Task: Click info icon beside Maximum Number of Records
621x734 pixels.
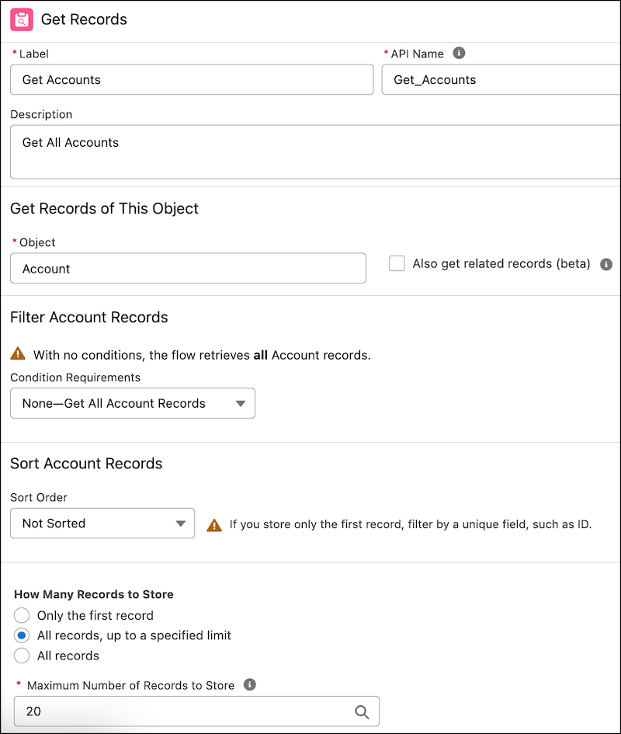Action: [249, 684]
